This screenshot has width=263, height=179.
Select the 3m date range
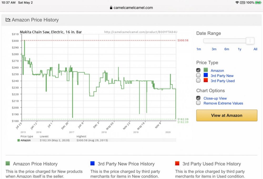click(214, 49)
